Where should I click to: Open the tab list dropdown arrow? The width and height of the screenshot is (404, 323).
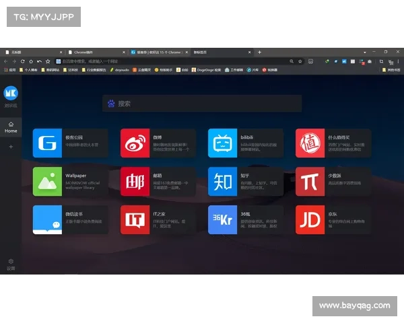pyautogui.click(x=365, y=52)
